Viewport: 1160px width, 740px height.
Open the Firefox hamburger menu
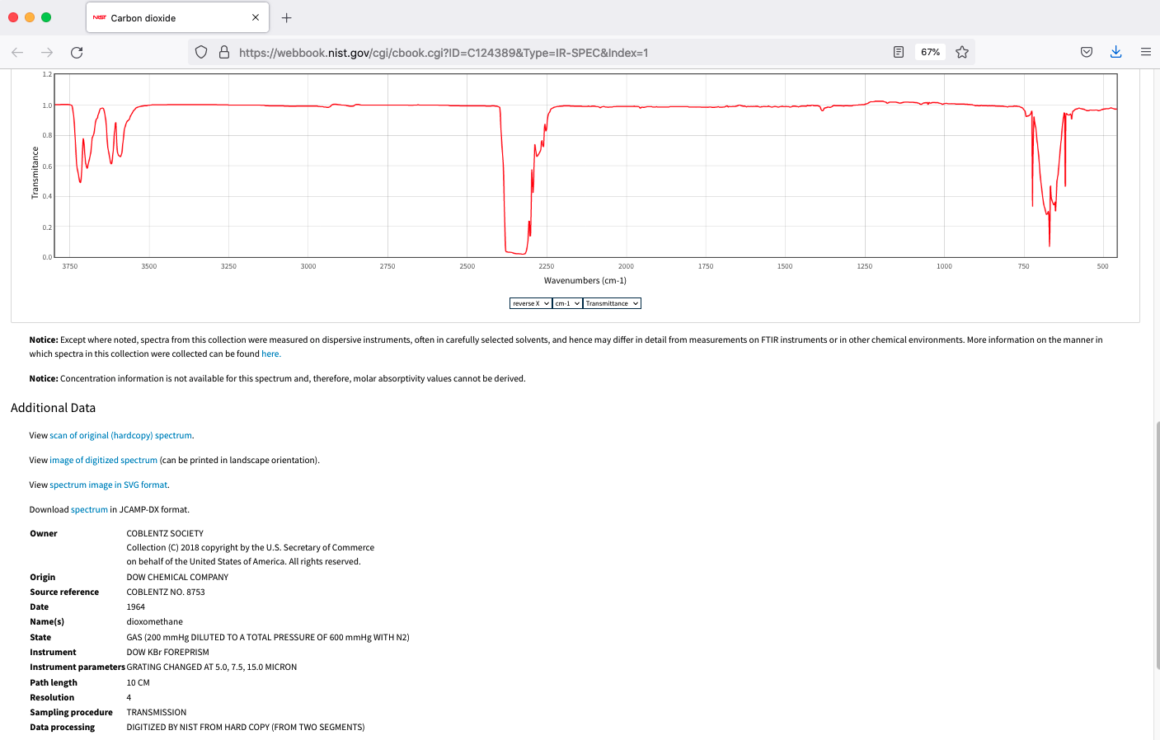pyautogui.click(x=1145, y=52)
